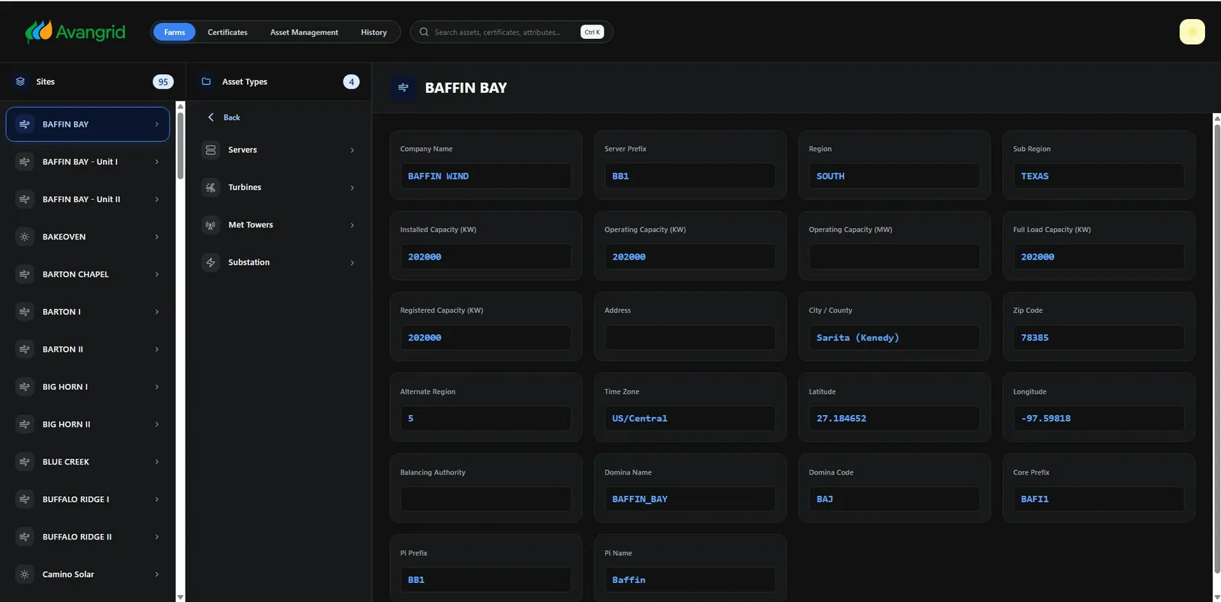Image resolution: width=1221 pixels, height=602 pixels.
Task: Expand the BIG HORN II chevron
Action: 156,424
